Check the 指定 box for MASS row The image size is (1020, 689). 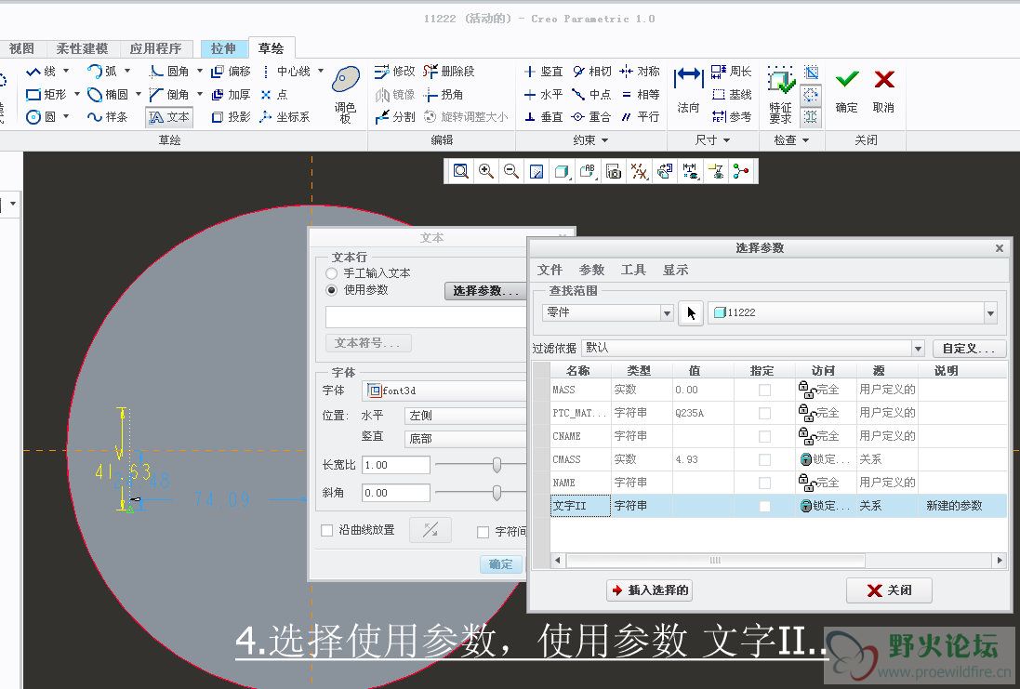(x=765, y=390)
